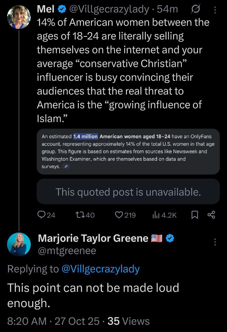Open the embedded OnlyFans statistic screenshot
This screenshot has height=332, width=227.
coord(128,151)
